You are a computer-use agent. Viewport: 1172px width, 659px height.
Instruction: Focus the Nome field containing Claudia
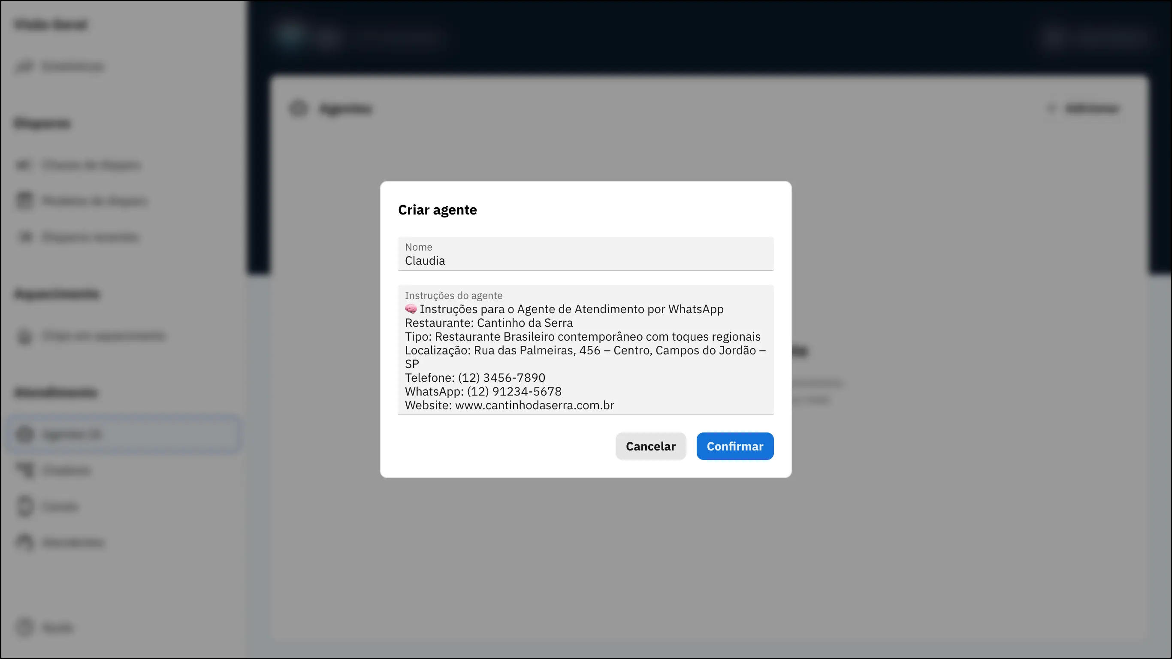(x=585, y=260)
